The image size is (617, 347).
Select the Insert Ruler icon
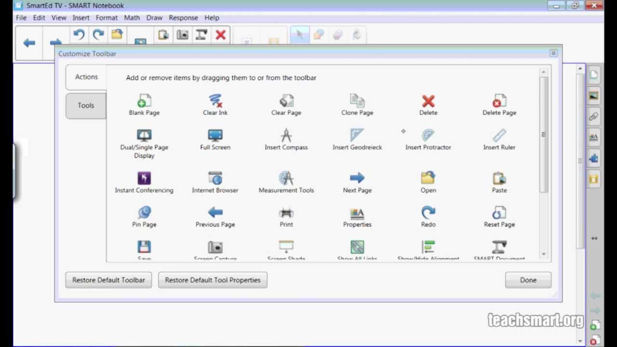coord(499,135)
